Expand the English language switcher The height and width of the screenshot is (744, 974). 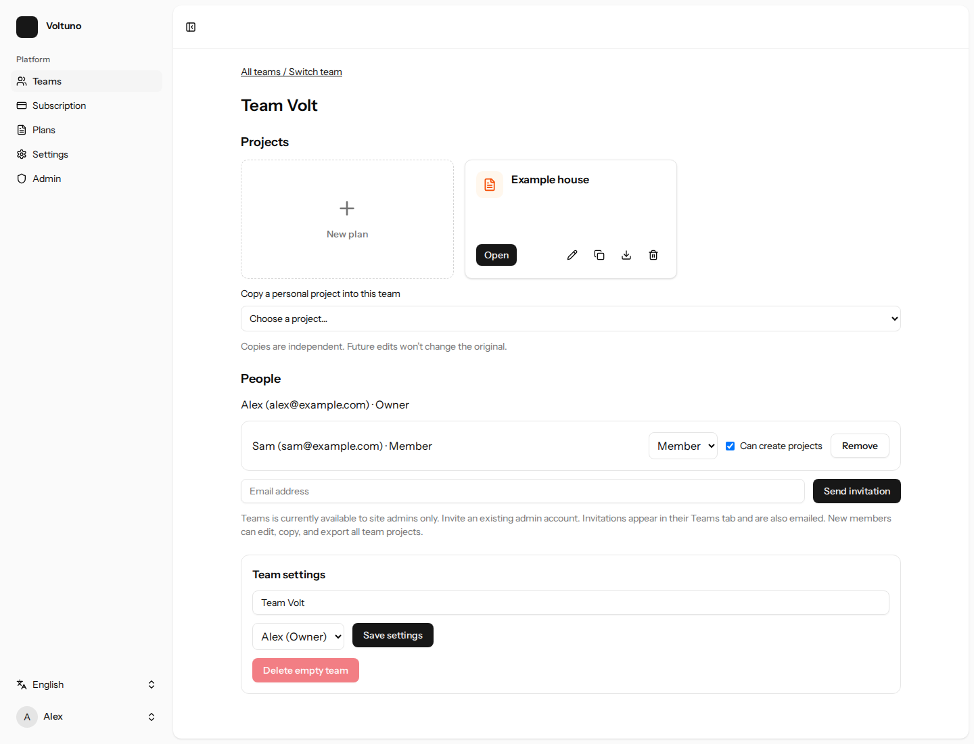(x=87, y=684)
